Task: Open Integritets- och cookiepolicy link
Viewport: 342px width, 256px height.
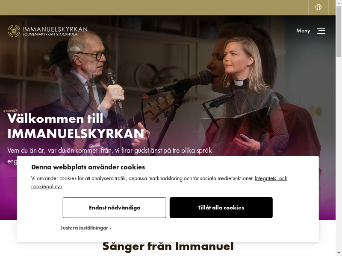Action: (x=159, y=182)
